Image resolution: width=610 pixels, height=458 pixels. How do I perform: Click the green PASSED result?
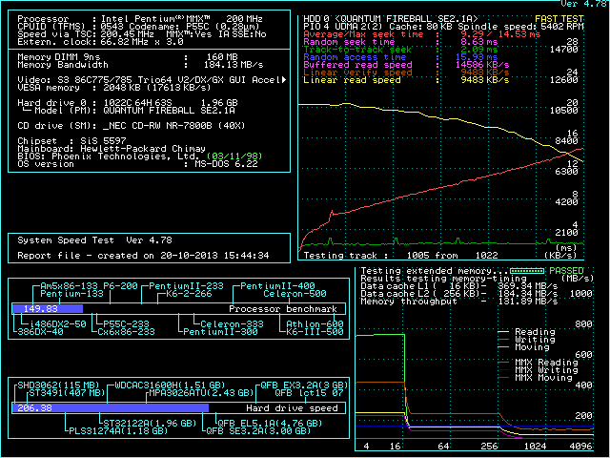(x=566, y=271)
